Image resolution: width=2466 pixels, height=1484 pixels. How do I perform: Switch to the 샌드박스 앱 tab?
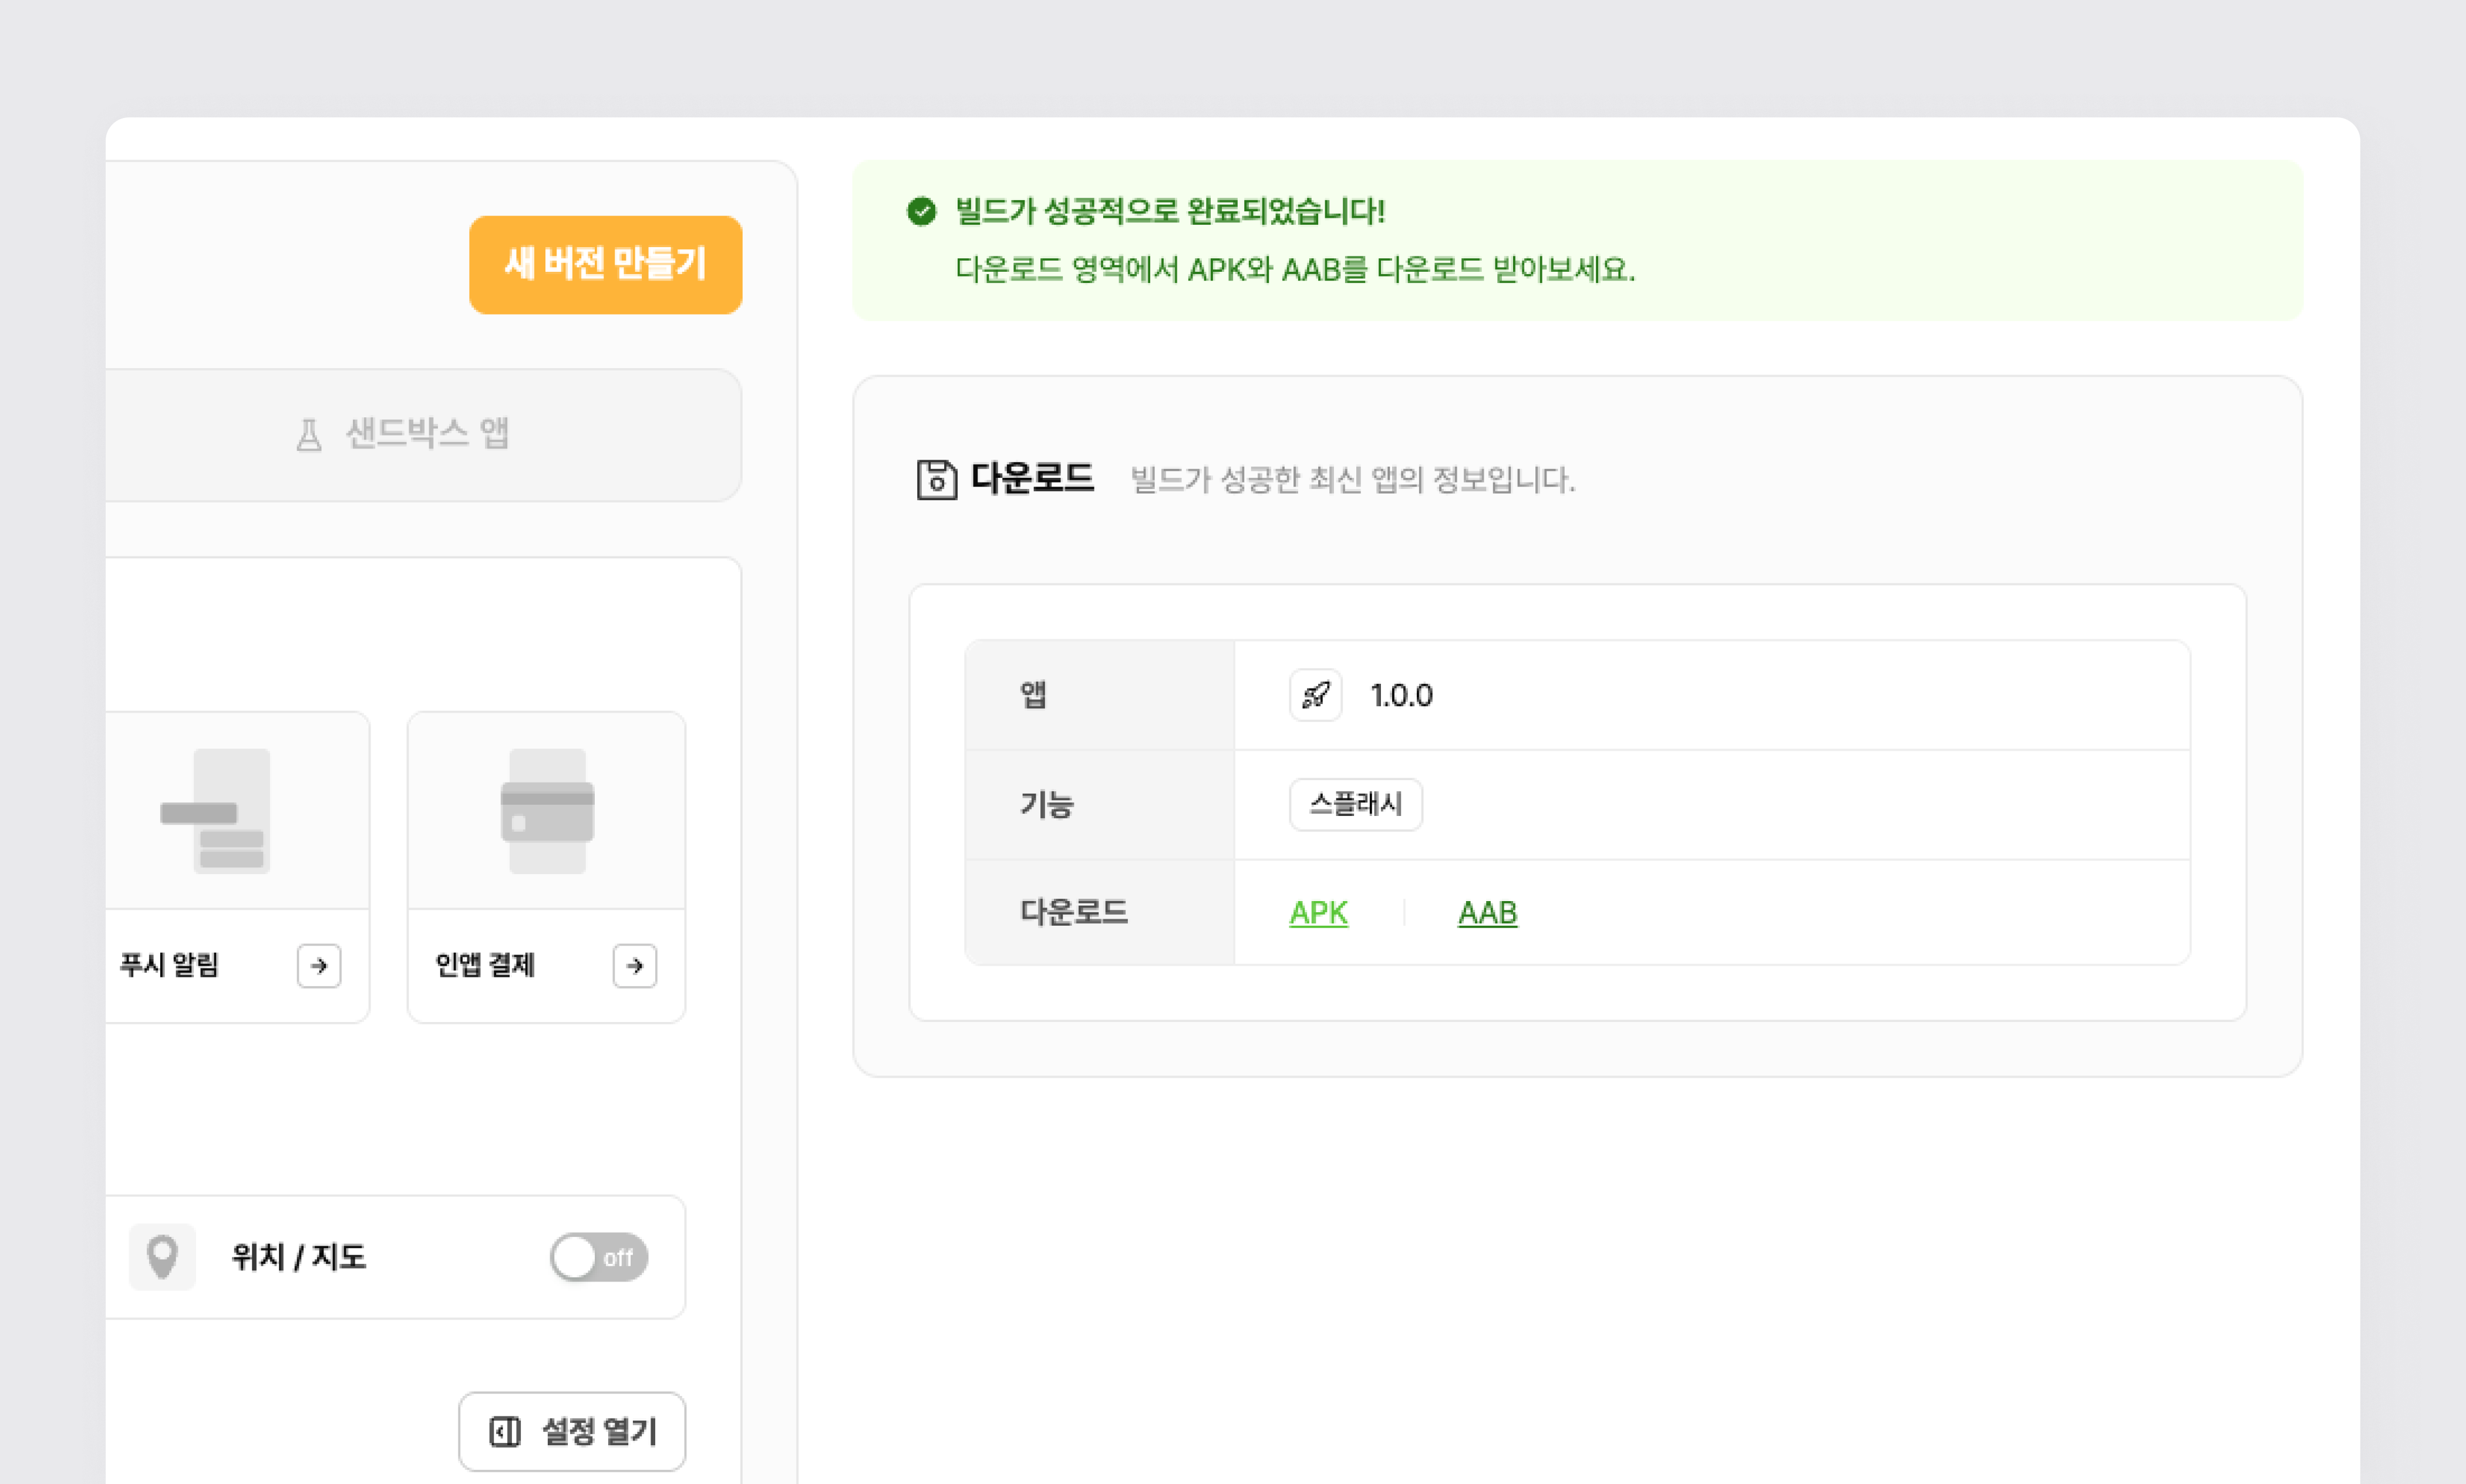[x=425, y=434]
